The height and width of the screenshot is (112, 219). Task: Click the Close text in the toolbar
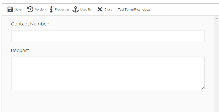point(108,10)
